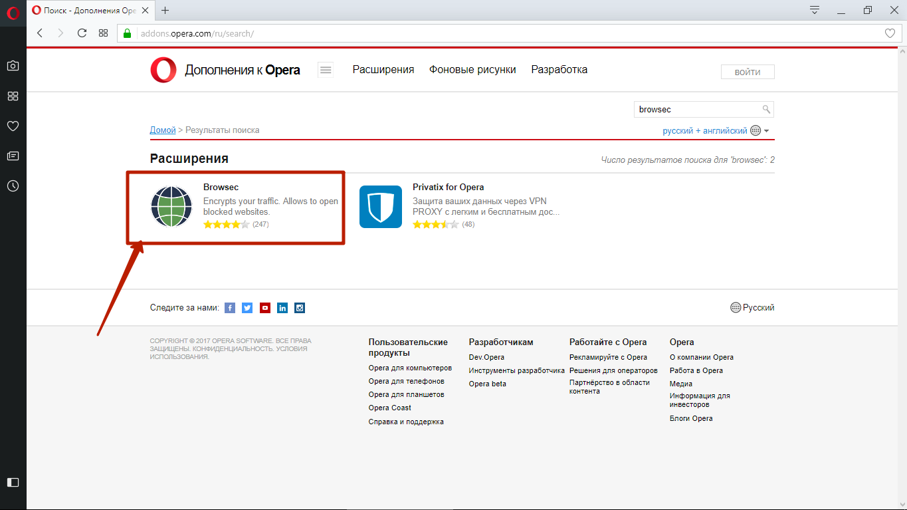Reload the current page
The width and height of the screenshot is (907, 510).
pos(82,33)
